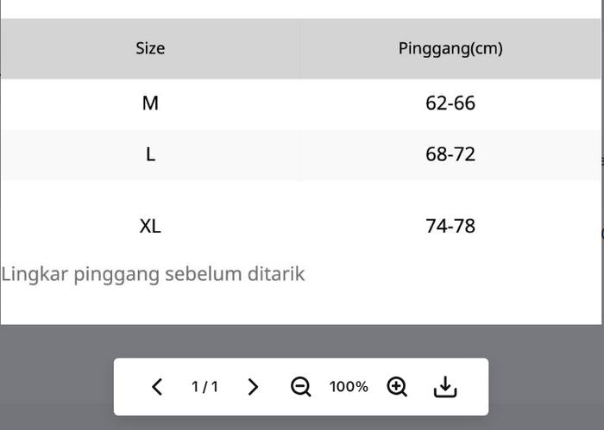This screenshot has height=430, width=604.
Task: Select the 68-72 waist value
Action: coord(450,154)
